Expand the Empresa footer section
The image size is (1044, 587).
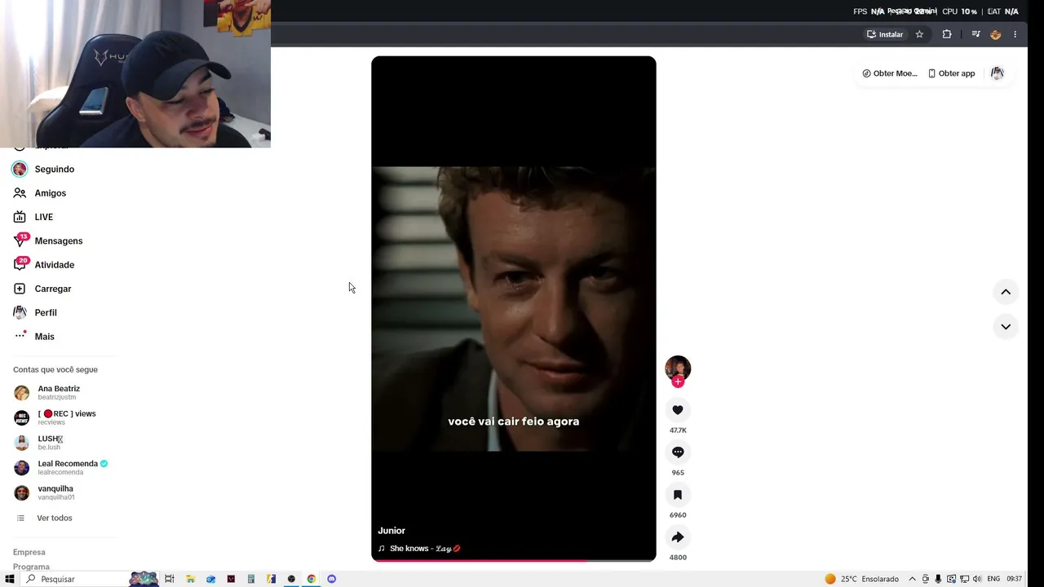click(29, 552)
